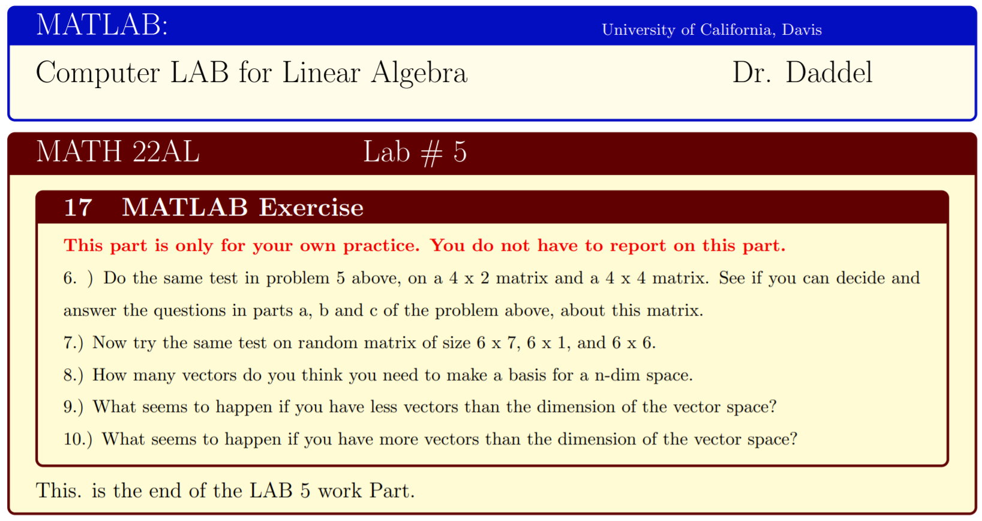
Task: Click problem 8 about basis vectors
Action: click(x=378, y=375)
